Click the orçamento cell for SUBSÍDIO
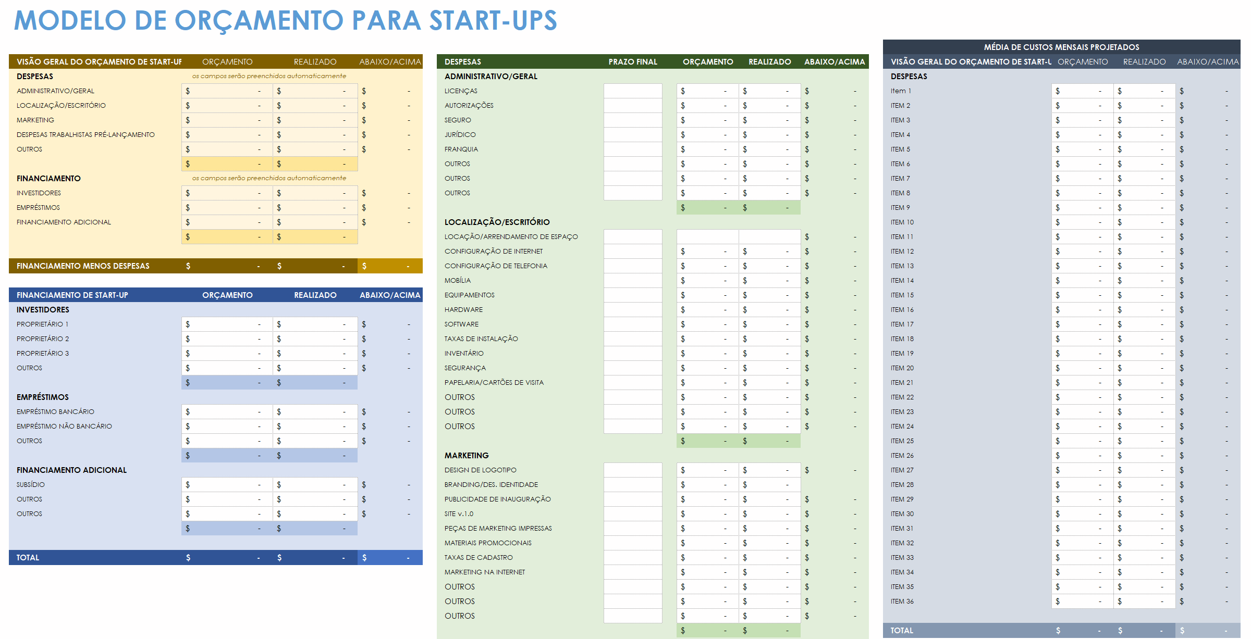Viewport: 1251px width, 639px height. click(227, 485)
